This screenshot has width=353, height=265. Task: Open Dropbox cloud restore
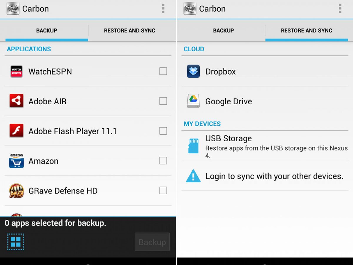[220, 72]
